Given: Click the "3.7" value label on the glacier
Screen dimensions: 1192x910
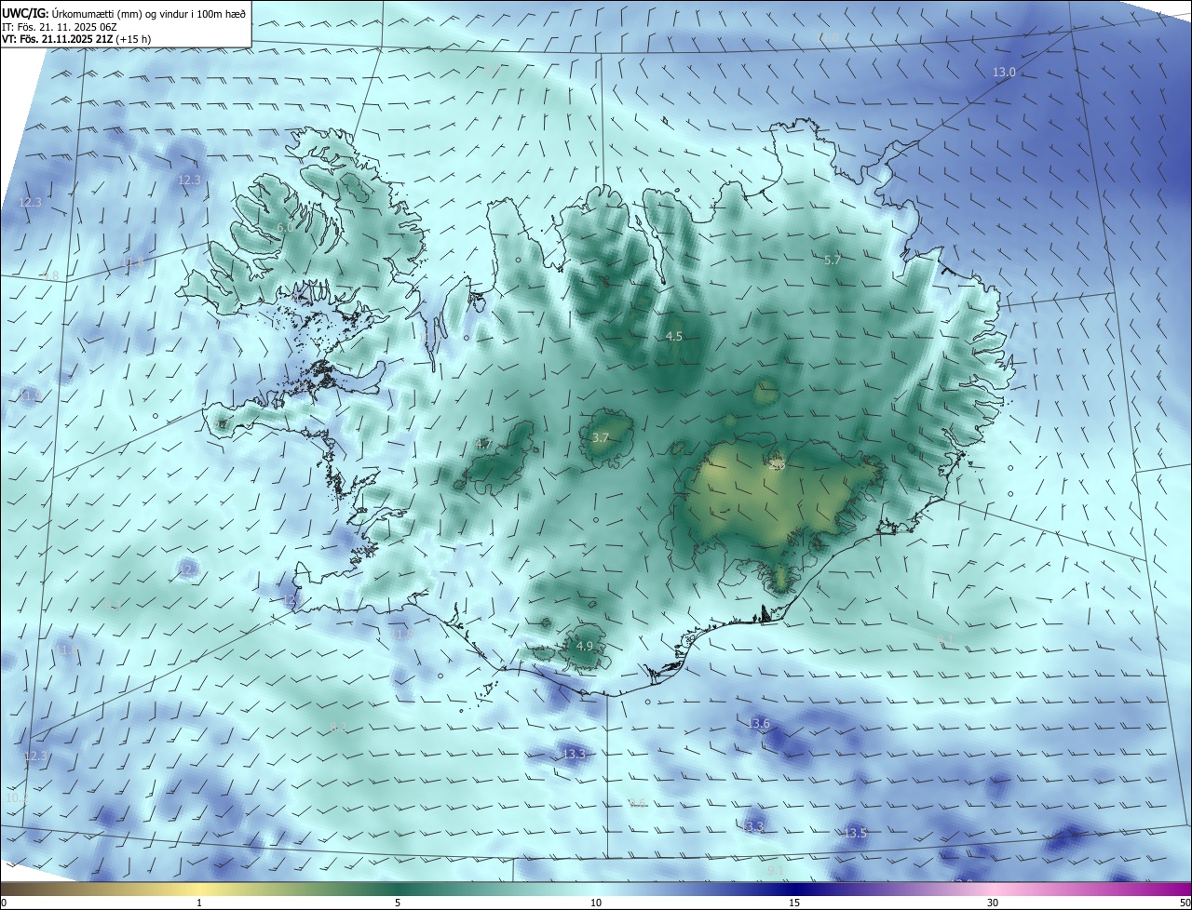Looking at the screenshot, I should 601,437.
